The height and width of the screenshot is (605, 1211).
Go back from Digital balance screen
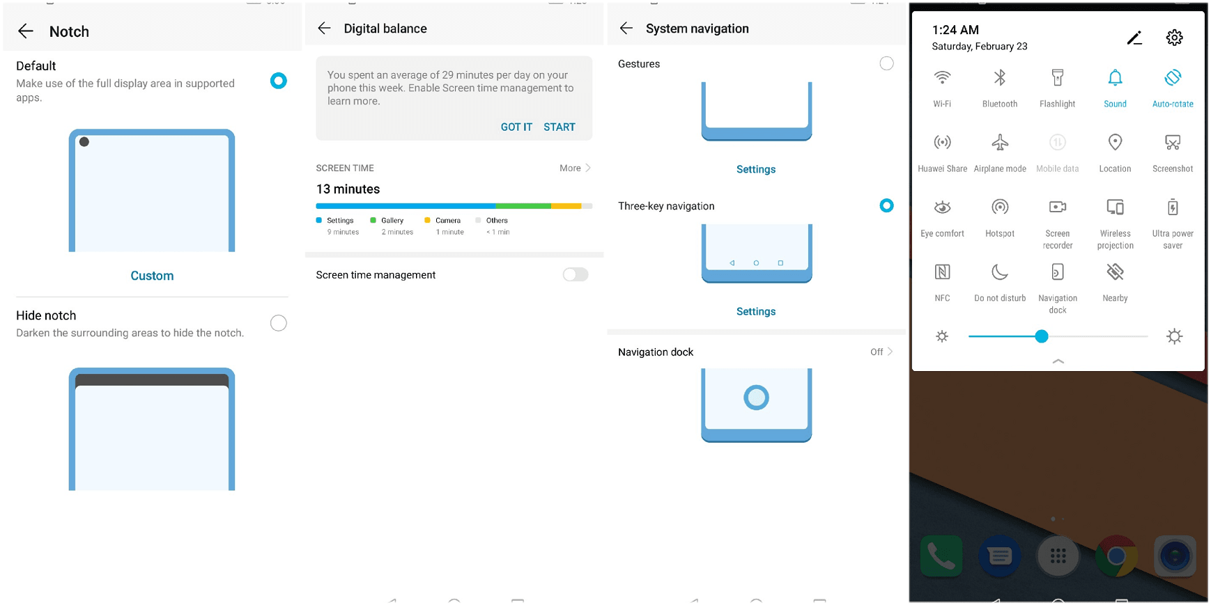[324, 29]
